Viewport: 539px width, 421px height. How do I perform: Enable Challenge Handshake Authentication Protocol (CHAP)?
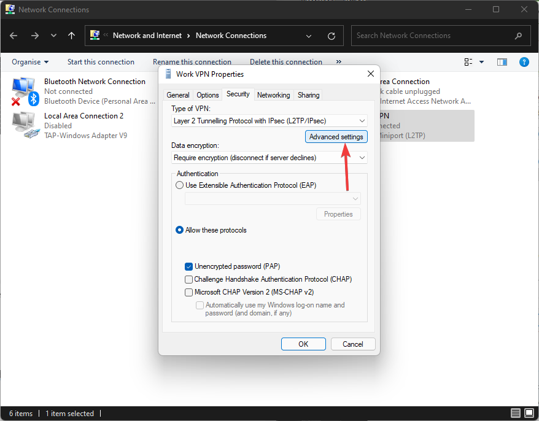coord(189,280)
